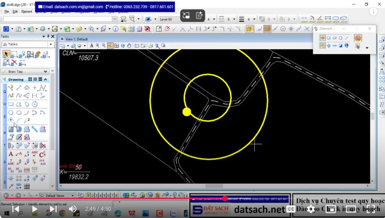Open the Tasks dropdown list

(51, 44)
